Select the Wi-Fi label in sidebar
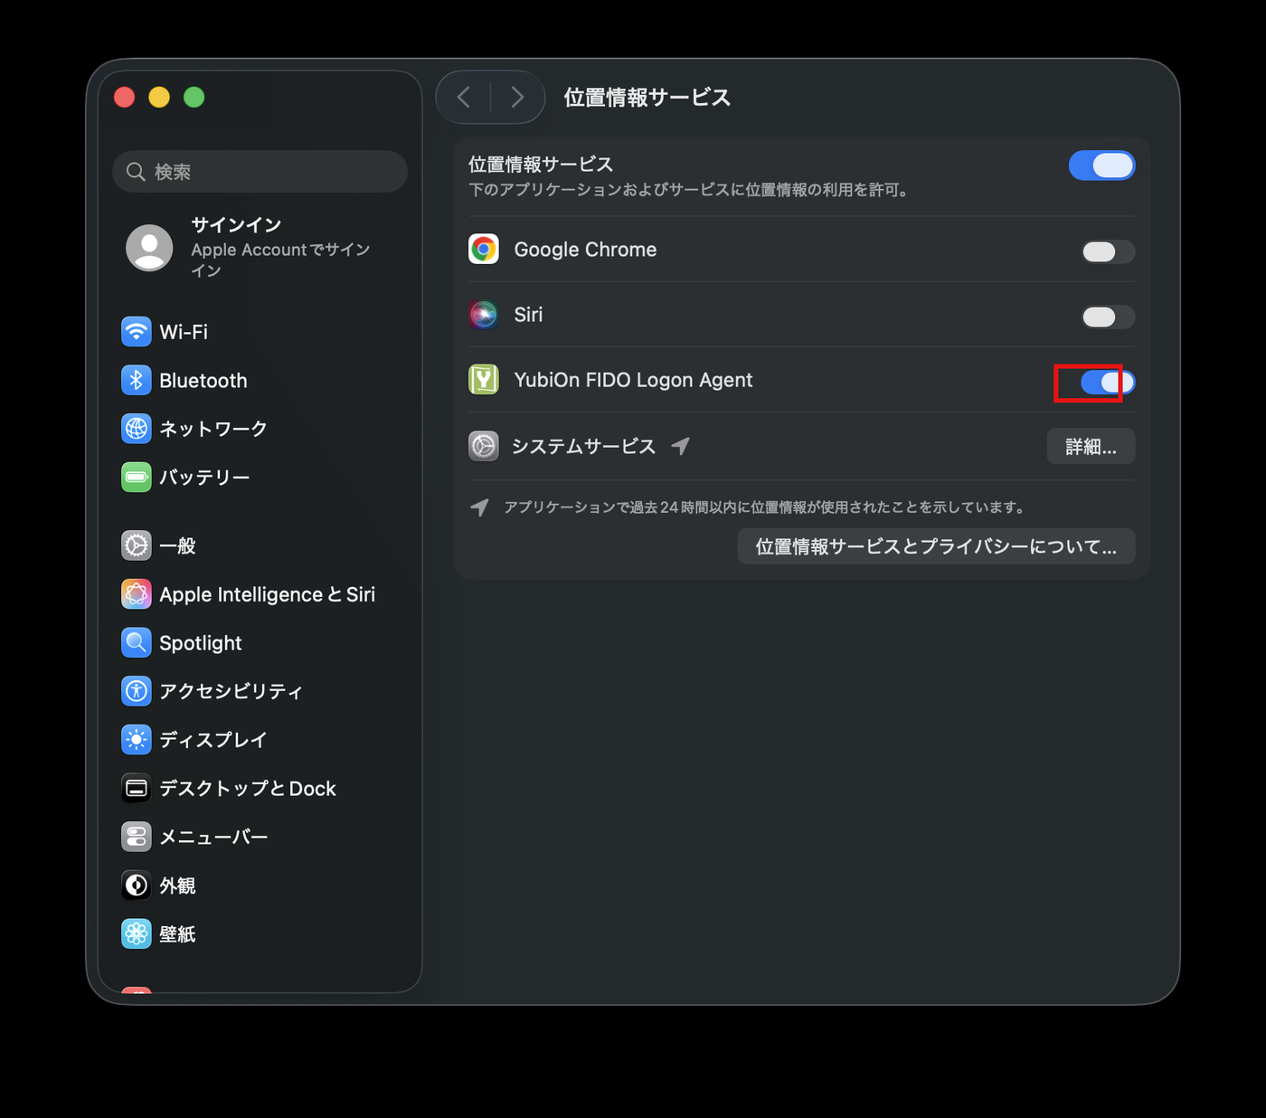This screenshot has width=1266, height=1118. click(x=184, y=332)
